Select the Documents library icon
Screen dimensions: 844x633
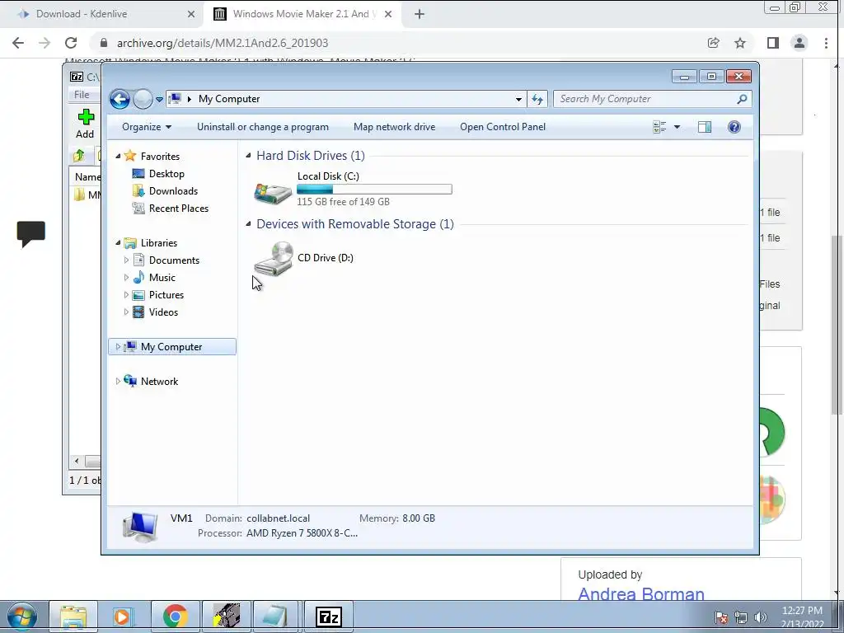point(138,260)
